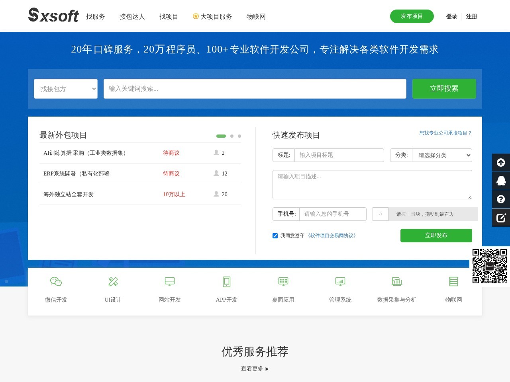Click the monitor icon above 网站开发

pos(170,282)
